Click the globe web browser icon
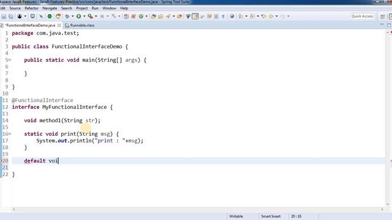This screenshot has height=220, width=392. pos(232,16)
